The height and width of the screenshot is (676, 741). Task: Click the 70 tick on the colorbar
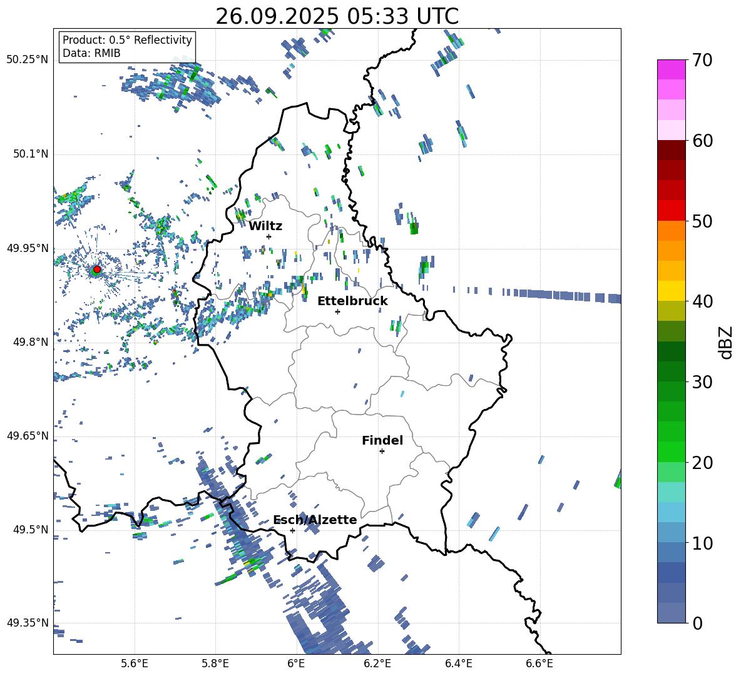point(702,60)
